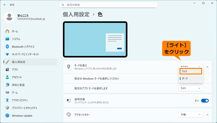Click the System monitor icon
217x123 pixels.
(7, 39)
